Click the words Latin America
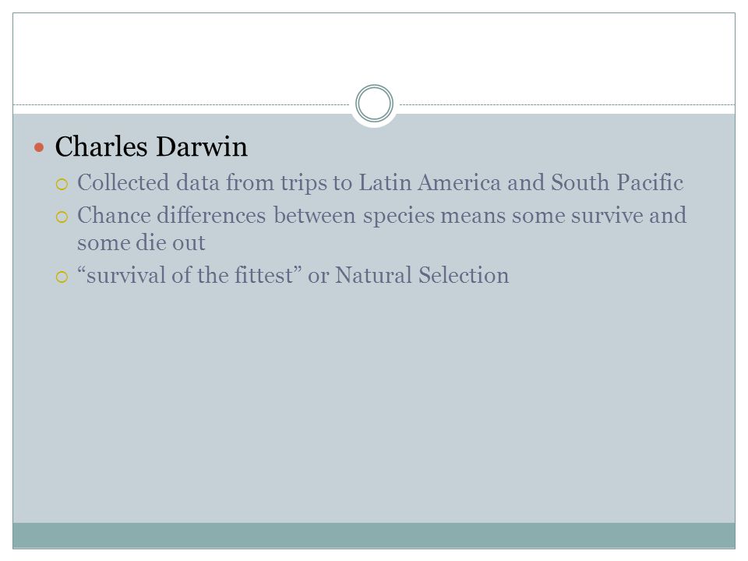The width and height of the screenshot is (748, 561). [429, 182]
